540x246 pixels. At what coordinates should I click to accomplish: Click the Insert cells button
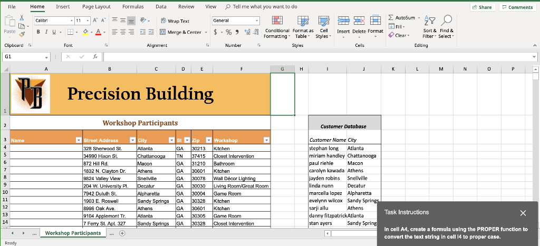pos(343,27)
